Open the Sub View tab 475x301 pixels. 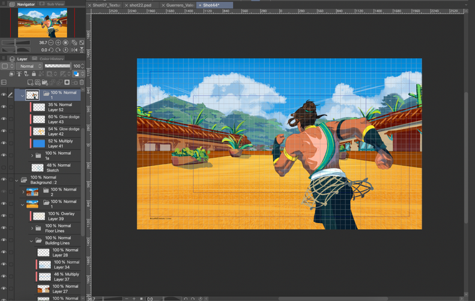click(52, 4)
